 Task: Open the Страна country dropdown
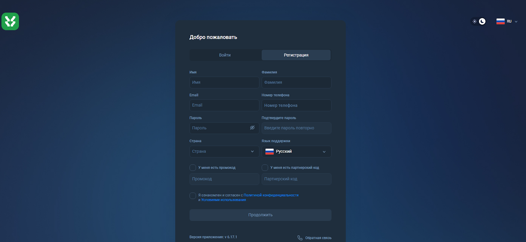coord(224,151)
